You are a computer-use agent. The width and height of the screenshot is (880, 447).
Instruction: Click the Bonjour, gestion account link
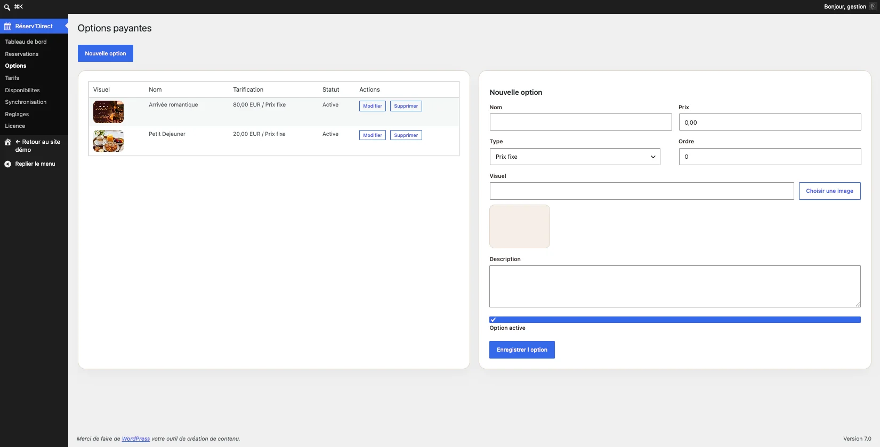pos(845,7)
